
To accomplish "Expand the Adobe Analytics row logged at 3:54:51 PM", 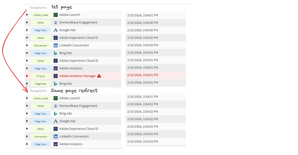I will [x=27, y=68].
